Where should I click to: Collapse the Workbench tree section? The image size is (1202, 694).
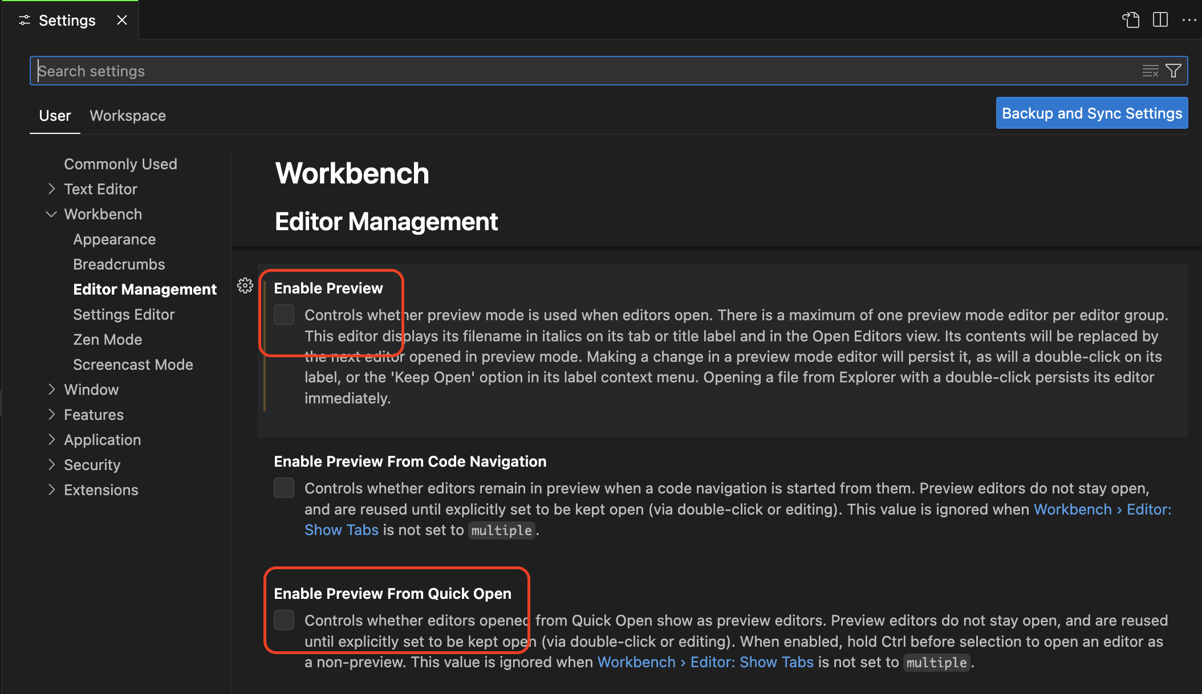pos(51,214)
